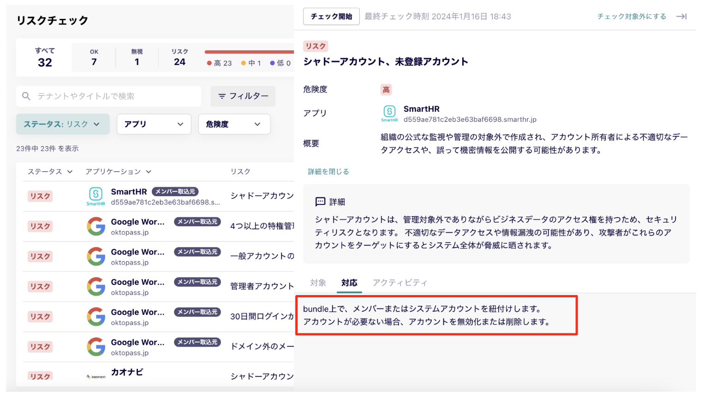Sort by the ステータス column header
The width and height of the screenshot is (705, 398).
(50, 172)
